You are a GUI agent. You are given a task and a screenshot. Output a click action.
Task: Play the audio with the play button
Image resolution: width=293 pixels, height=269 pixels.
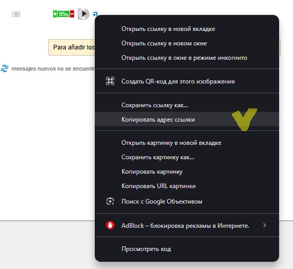click(83, 14)
